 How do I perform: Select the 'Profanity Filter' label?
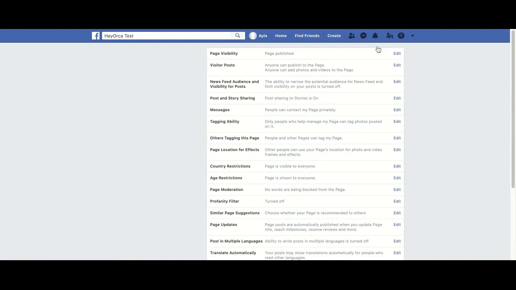[225, 201]
